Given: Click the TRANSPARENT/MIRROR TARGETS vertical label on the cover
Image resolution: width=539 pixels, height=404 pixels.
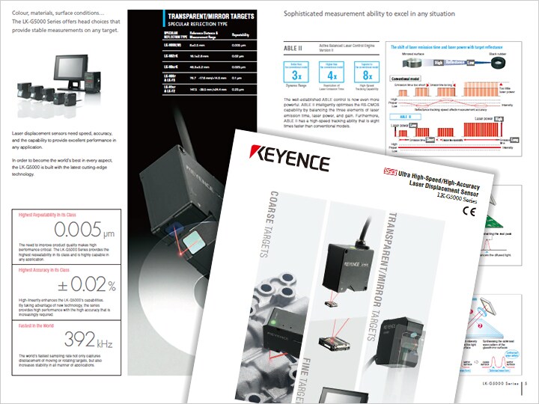Looking at the screenshot, I should coord(383,277).
